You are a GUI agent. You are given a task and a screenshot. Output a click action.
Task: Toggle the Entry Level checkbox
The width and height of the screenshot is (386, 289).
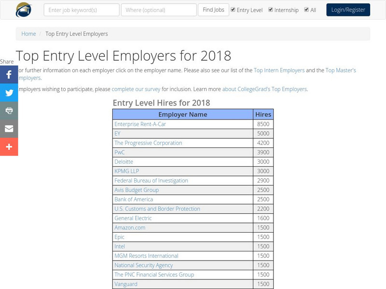234,10
